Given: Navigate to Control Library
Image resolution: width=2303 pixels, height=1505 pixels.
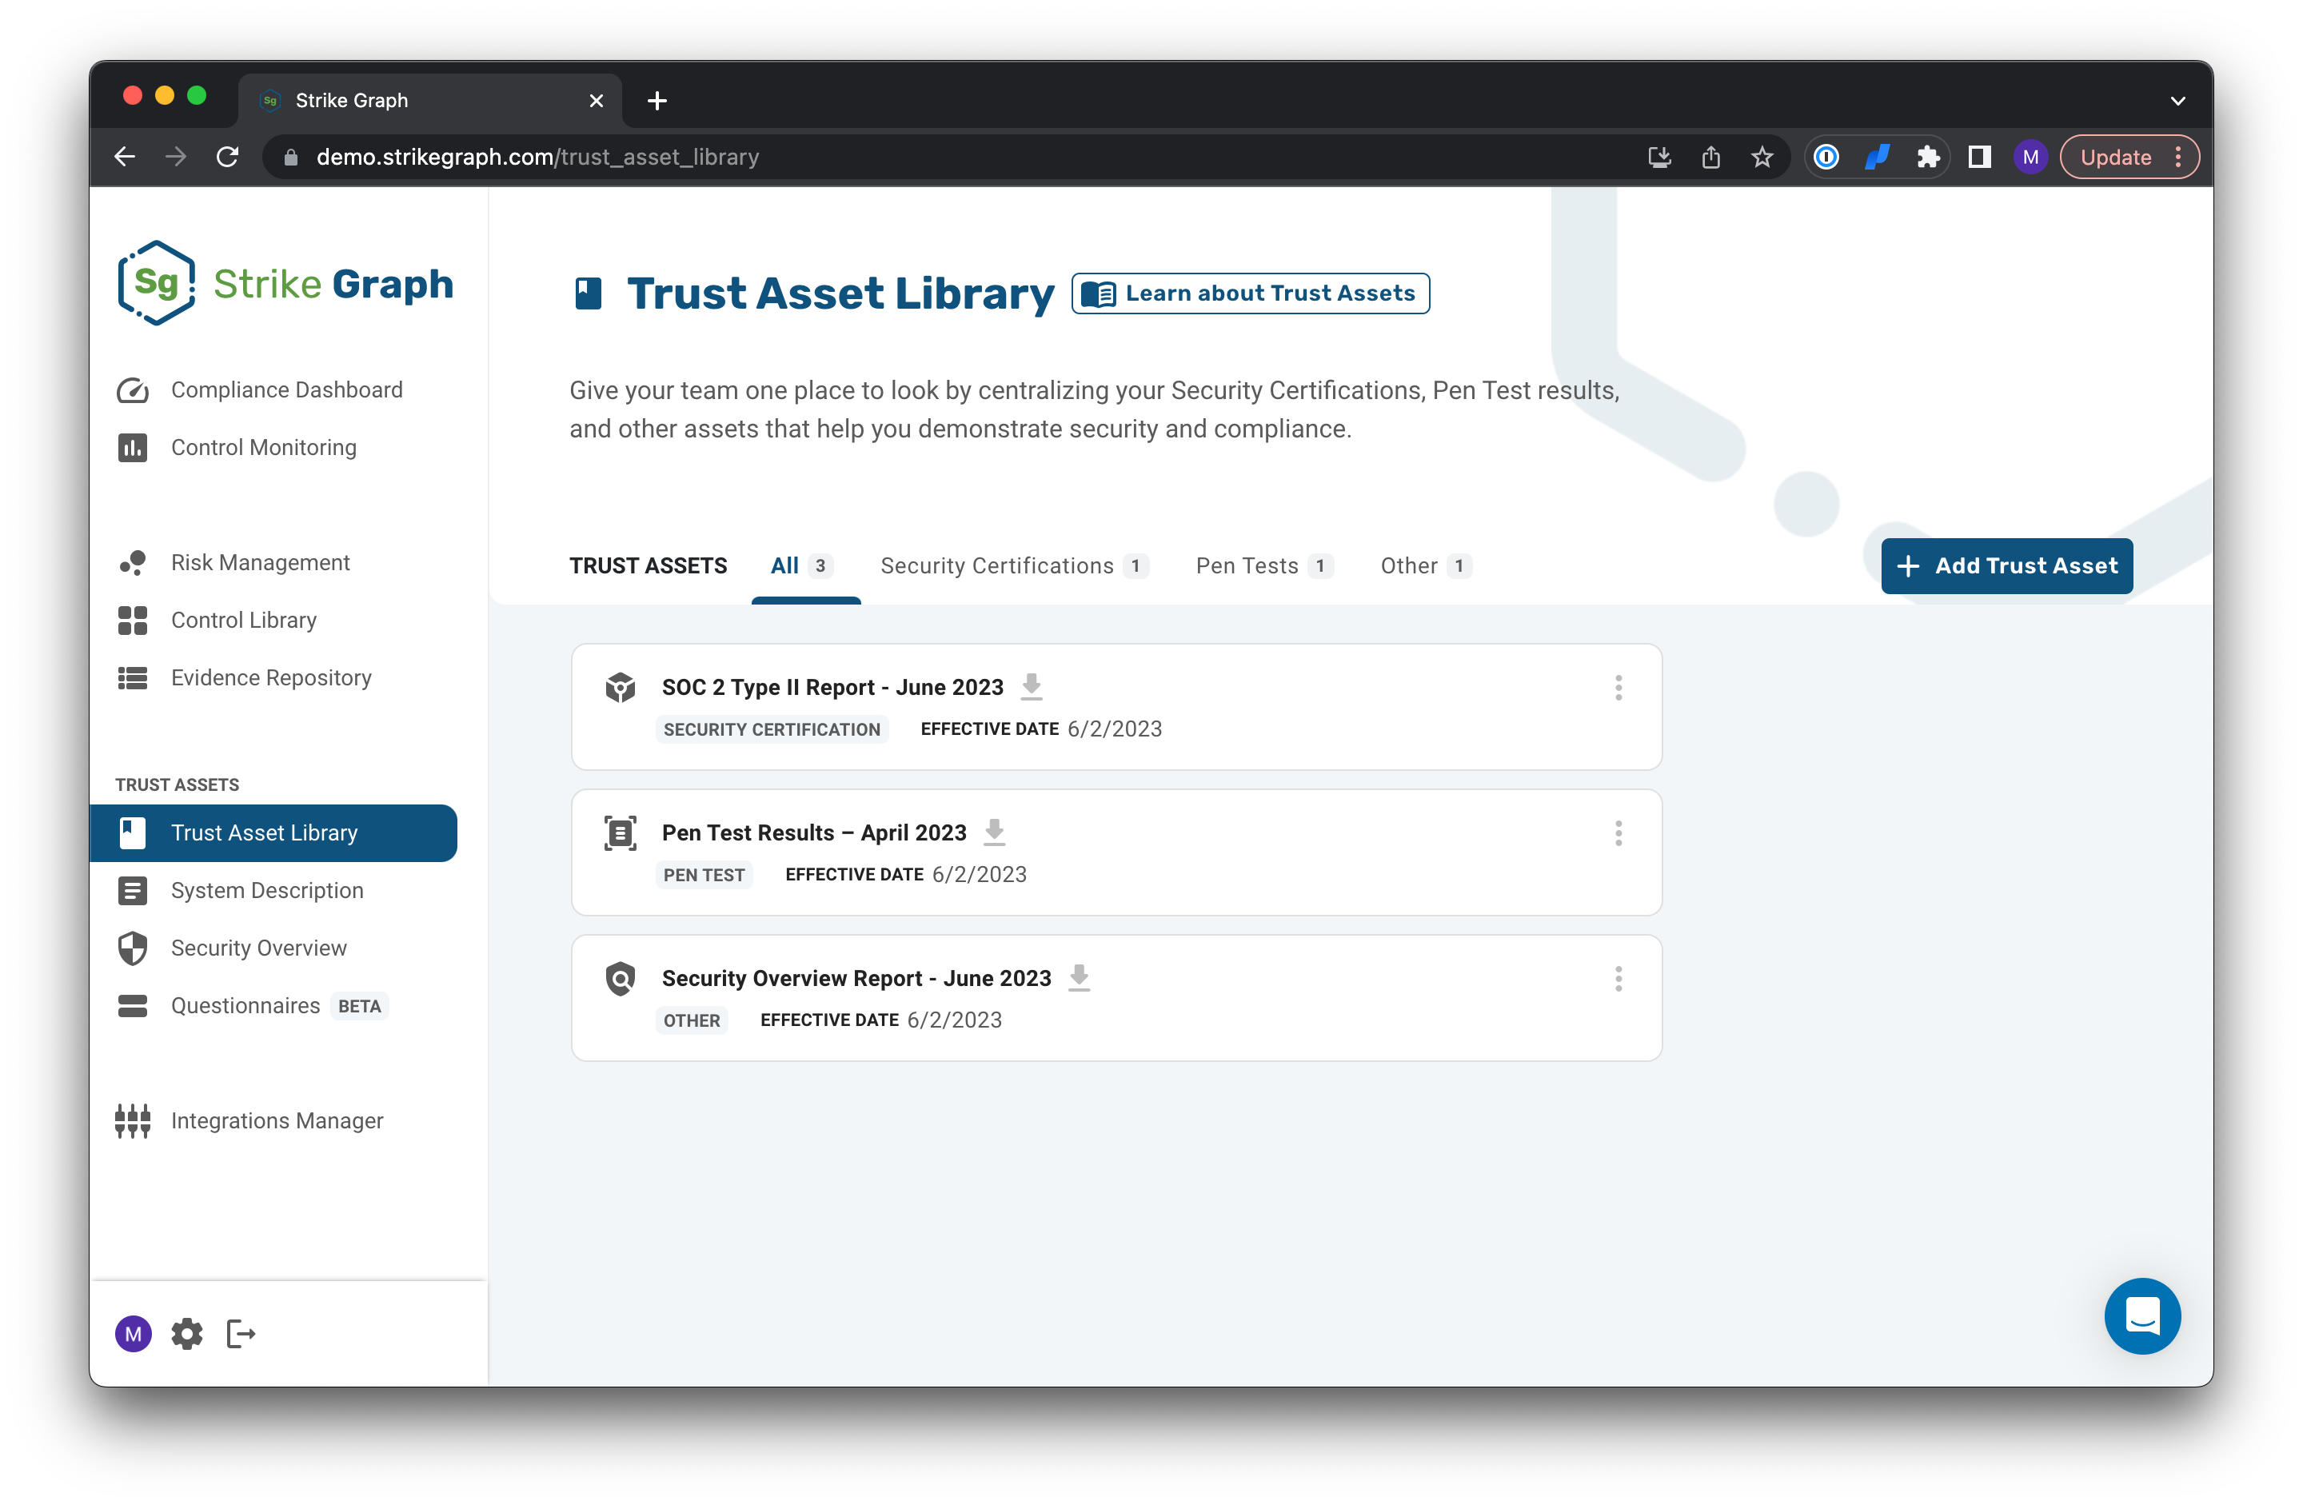Looking at the screenshot, I should click(244, 621).
